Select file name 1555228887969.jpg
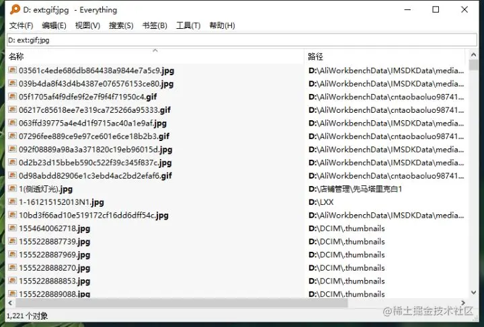Screen dimensions: 484x327 (54, 255)
